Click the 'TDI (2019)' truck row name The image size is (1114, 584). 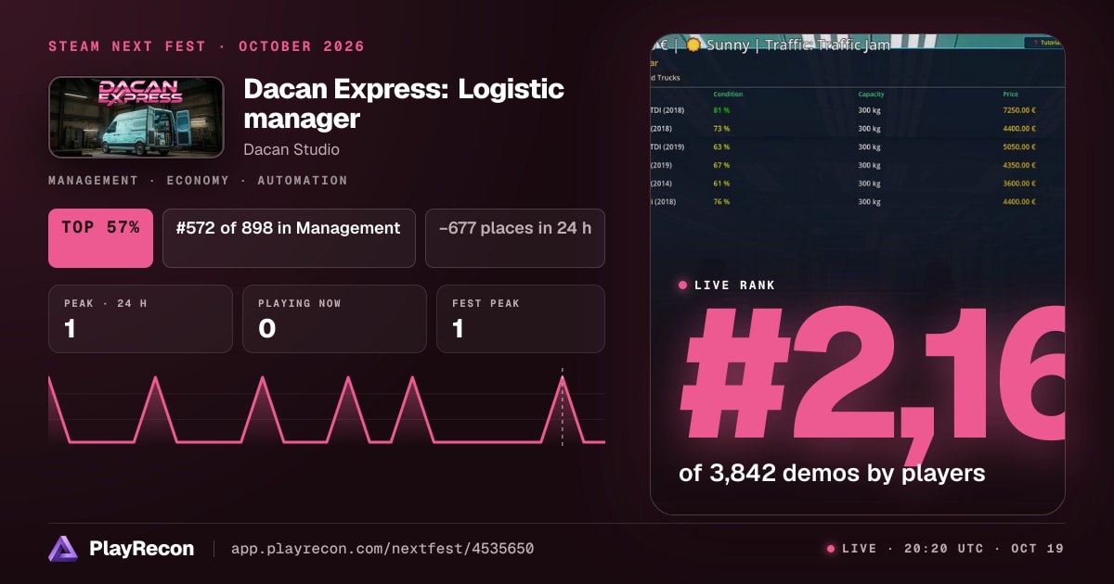click(x=668, y=147)
